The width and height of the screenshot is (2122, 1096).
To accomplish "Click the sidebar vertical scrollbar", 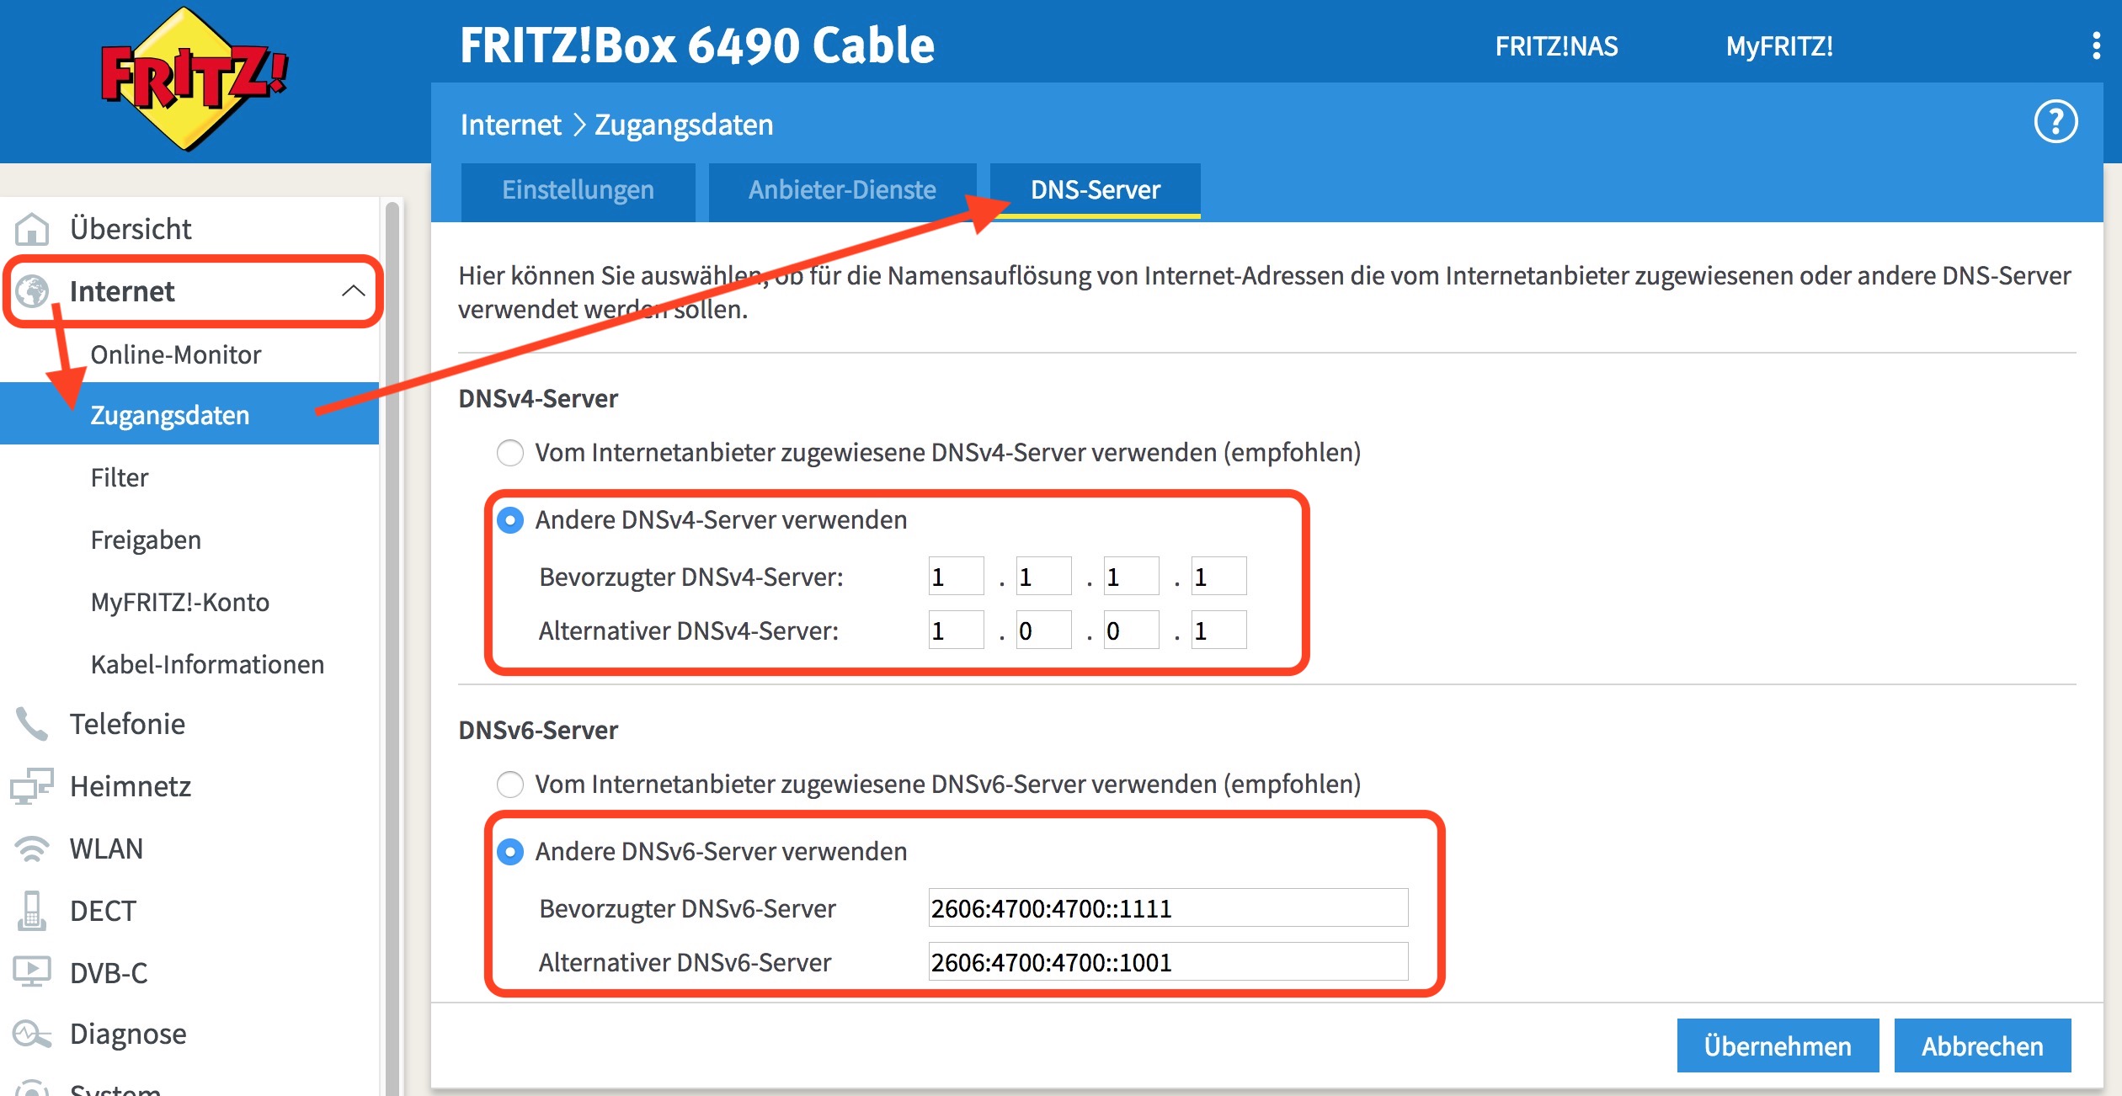I will click(x=392, y=648).
